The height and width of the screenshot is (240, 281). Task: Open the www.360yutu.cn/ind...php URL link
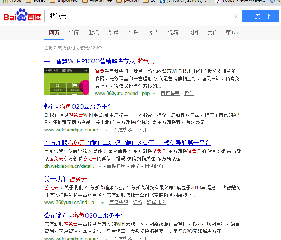(122, 93)
